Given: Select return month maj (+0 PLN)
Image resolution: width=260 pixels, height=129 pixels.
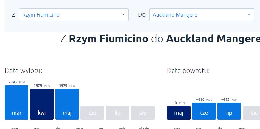Looking at the screenshot, I should (x=179, y=113).
